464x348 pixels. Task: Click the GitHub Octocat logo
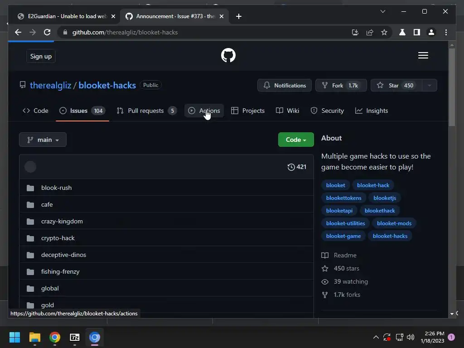tap(228, 55)
